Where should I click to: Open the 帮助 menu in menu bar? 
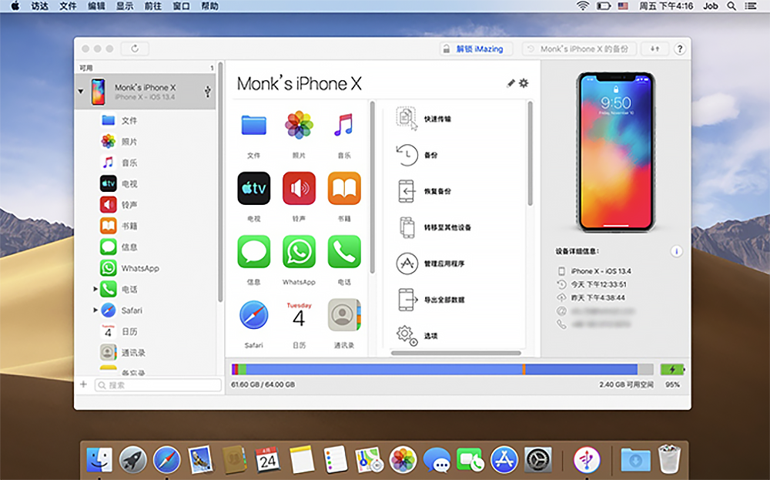tap(209, 6)
